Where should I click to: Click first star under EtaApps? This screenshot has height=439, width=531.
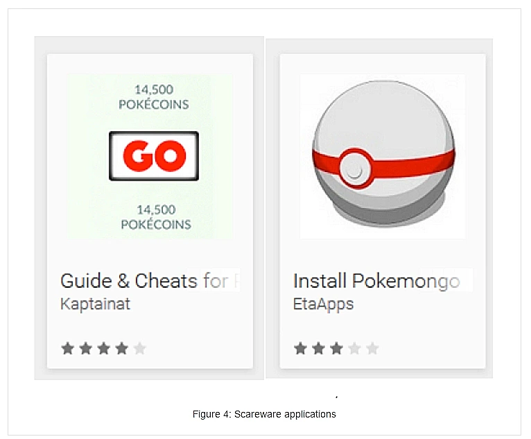pos(300,348)
